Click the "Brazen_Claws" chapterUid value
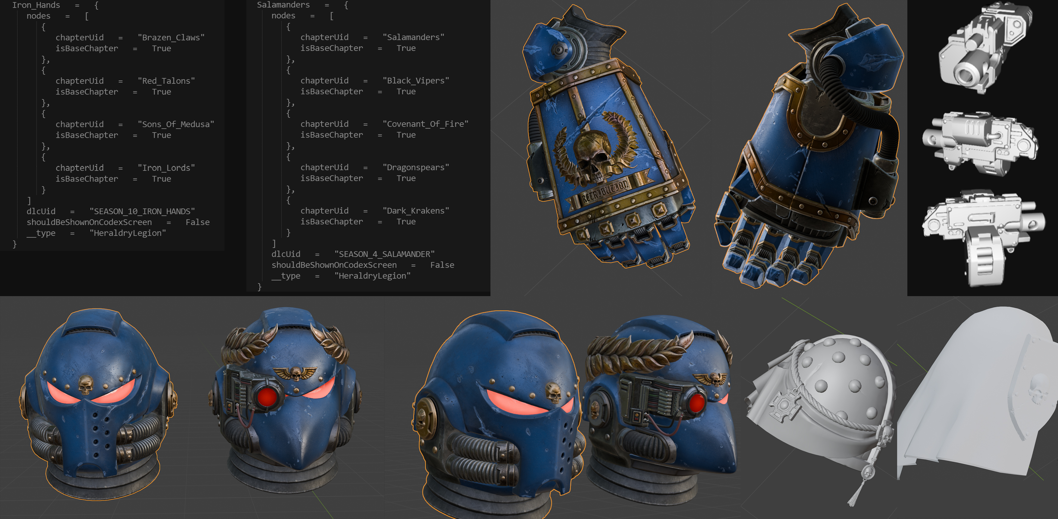1058x519 pixels. click(x=171, y=37)
